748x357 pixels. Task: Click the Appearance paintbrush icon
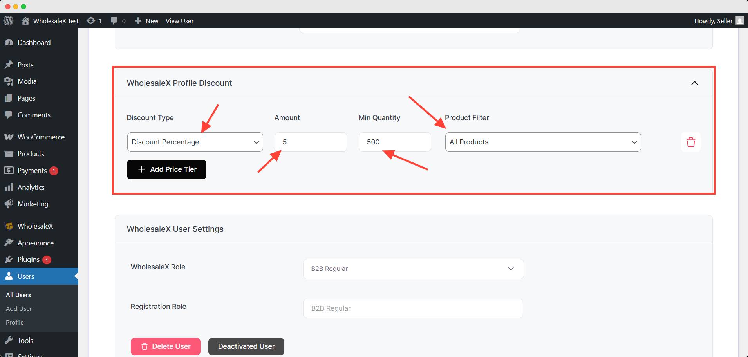(9, 243)
